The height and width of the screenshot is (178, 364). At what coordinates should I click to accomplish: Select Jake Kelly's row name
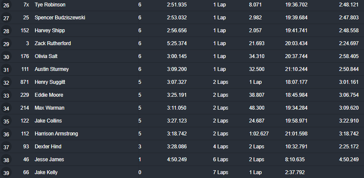click(x=46, y=172)
